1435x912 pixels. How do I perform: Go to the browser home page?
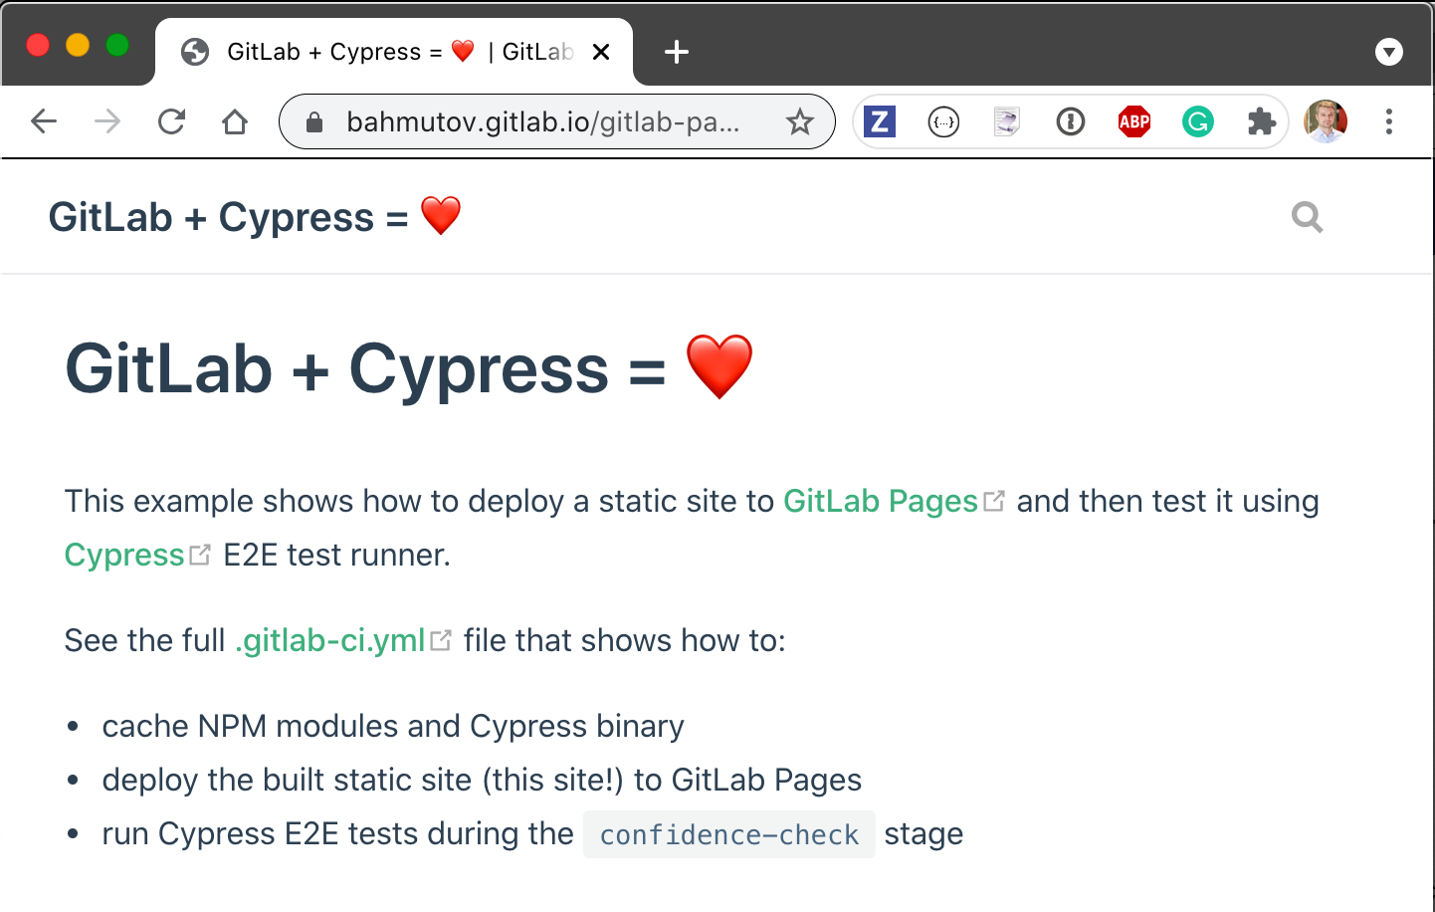[235, 122]
